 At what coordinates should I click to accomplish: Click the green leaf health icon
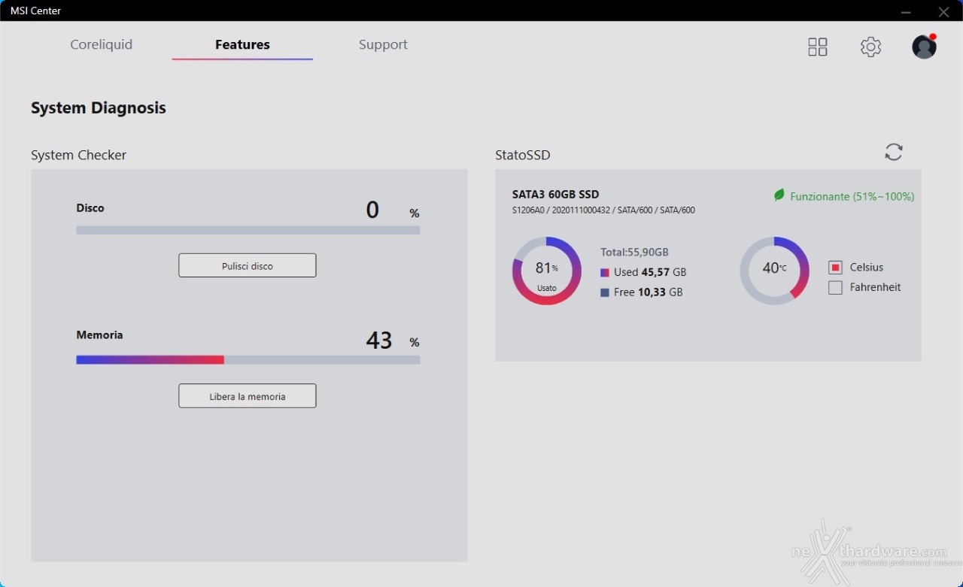pos(779,195)
